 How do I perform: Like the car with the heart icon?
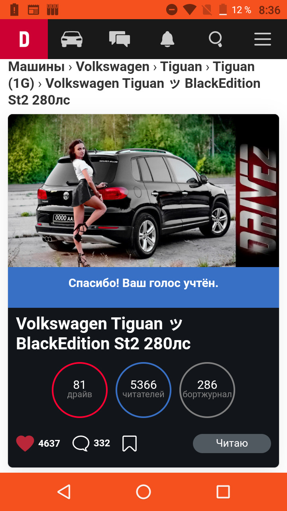pos(25,444)
